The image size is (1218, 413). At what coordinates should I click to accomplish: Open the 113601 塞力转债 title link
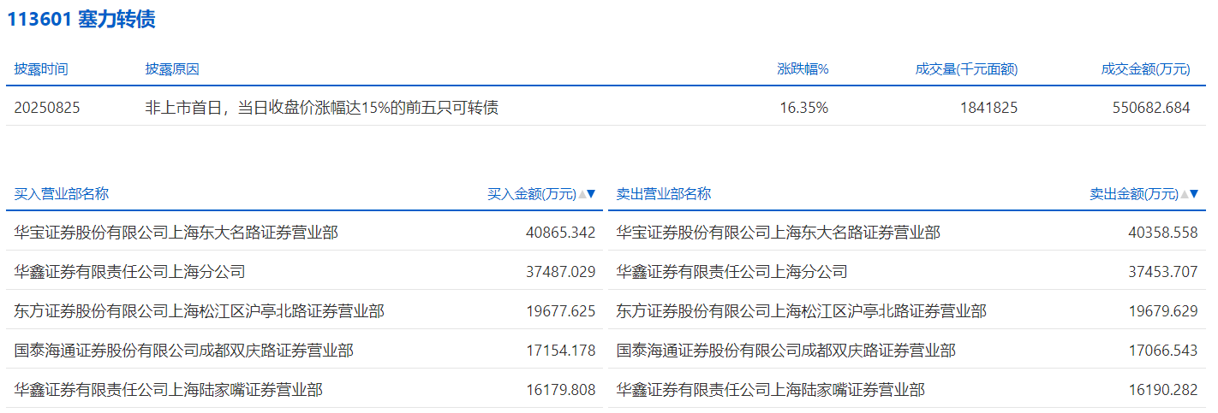click(81, 20)
